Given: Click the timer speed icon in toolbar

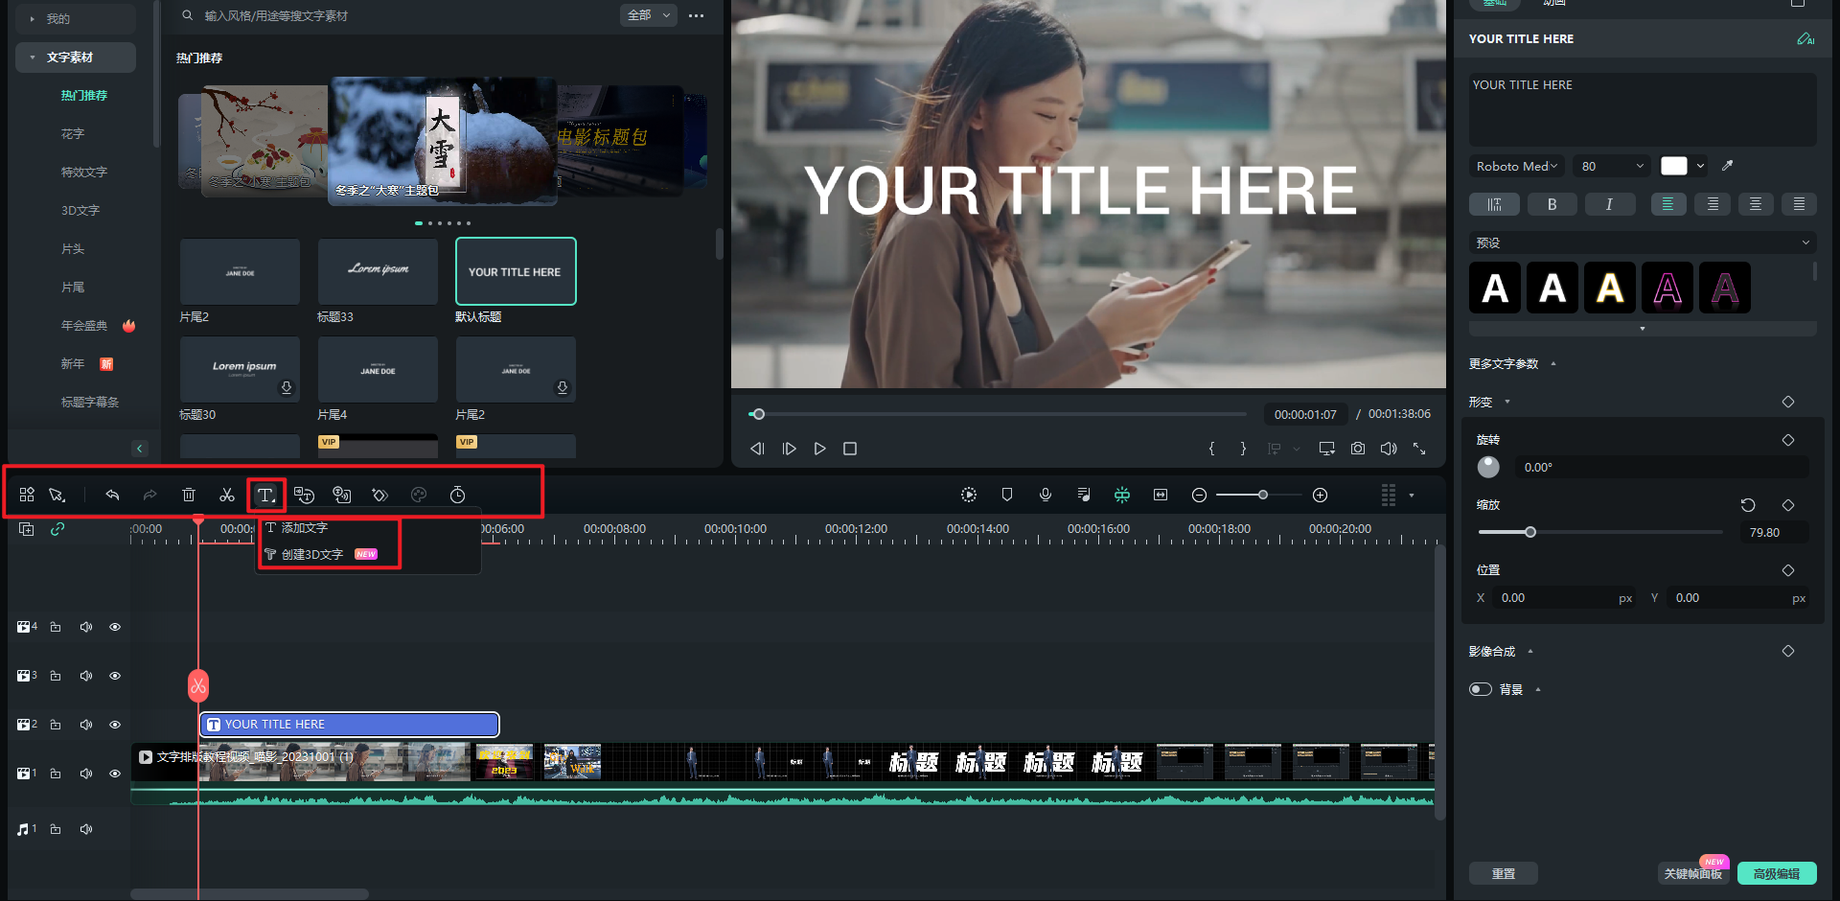Looking at the screenshot, I should pos(458,495).
